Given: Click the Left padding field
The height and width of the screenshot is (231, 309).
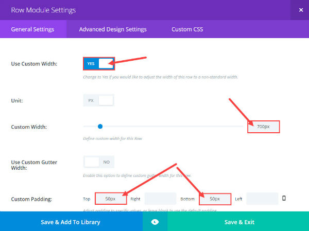Looking at the screenshot, I should tap(262, 199).
